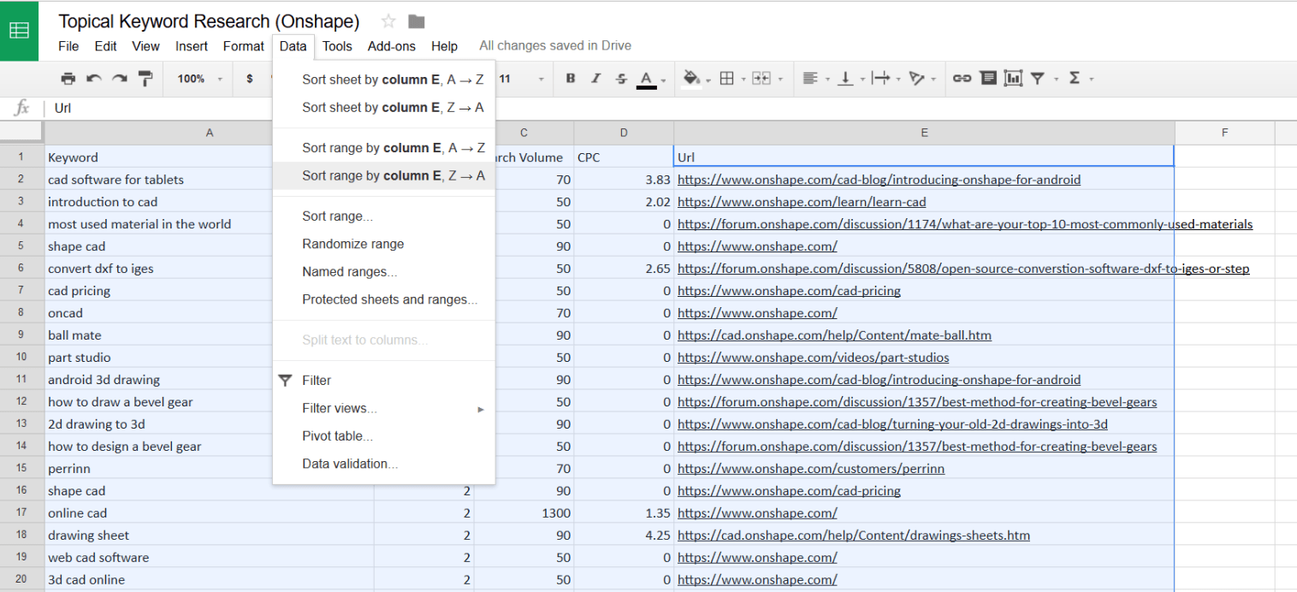The image size is (1297, 592).
Task: Click the print icon in toolbar
Action: [x=68, y=79]
